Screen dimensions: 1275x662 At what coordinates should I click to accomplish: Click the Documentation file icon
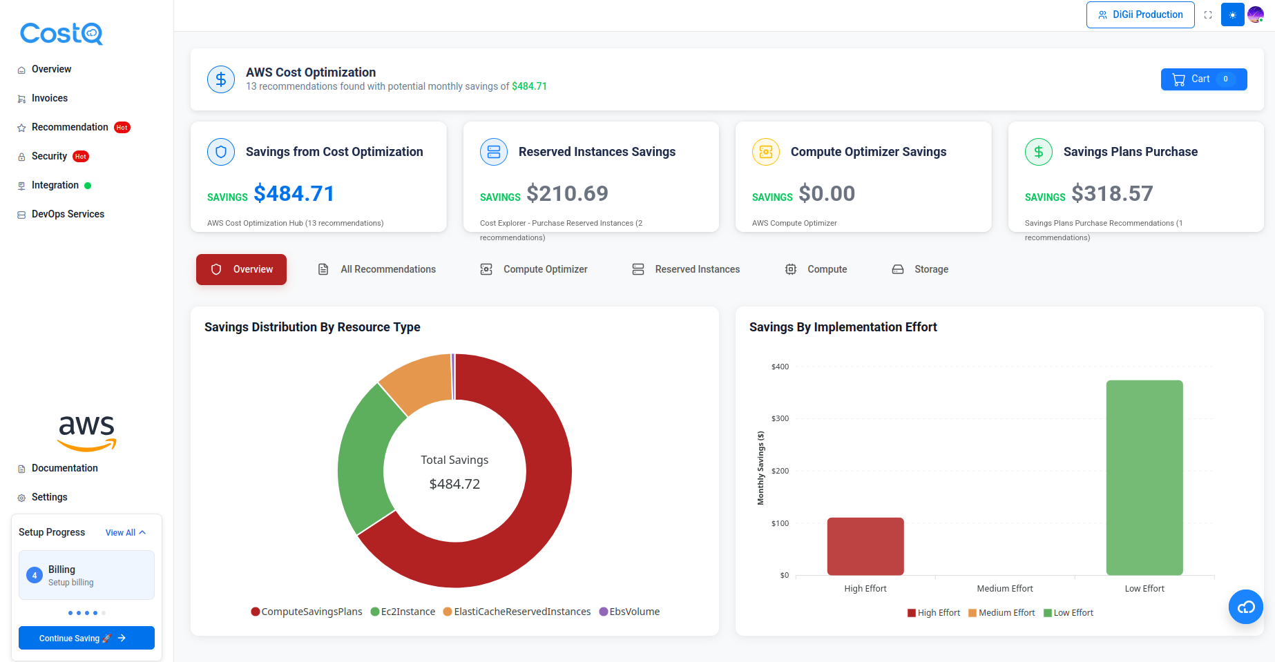click(21, 469)
